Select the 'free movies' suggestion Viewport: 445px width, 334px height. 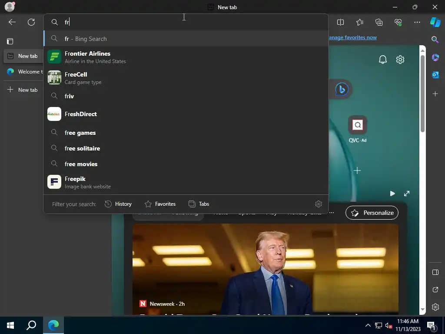186,164
